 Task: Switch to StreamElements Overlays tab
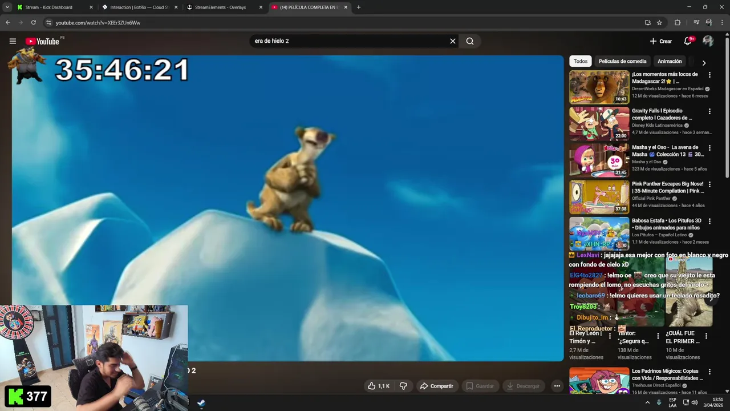(225, 7)
